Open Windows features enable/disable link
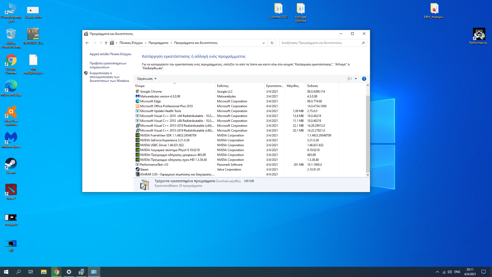 pyautogui.click(x=109, y=77)
